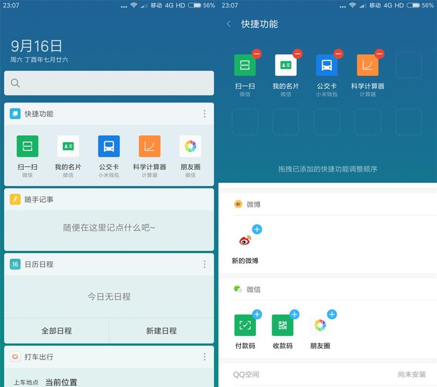Launch the 公交卡 transit card shortcut
Screen dimensions: 437x387
[109, 146]
